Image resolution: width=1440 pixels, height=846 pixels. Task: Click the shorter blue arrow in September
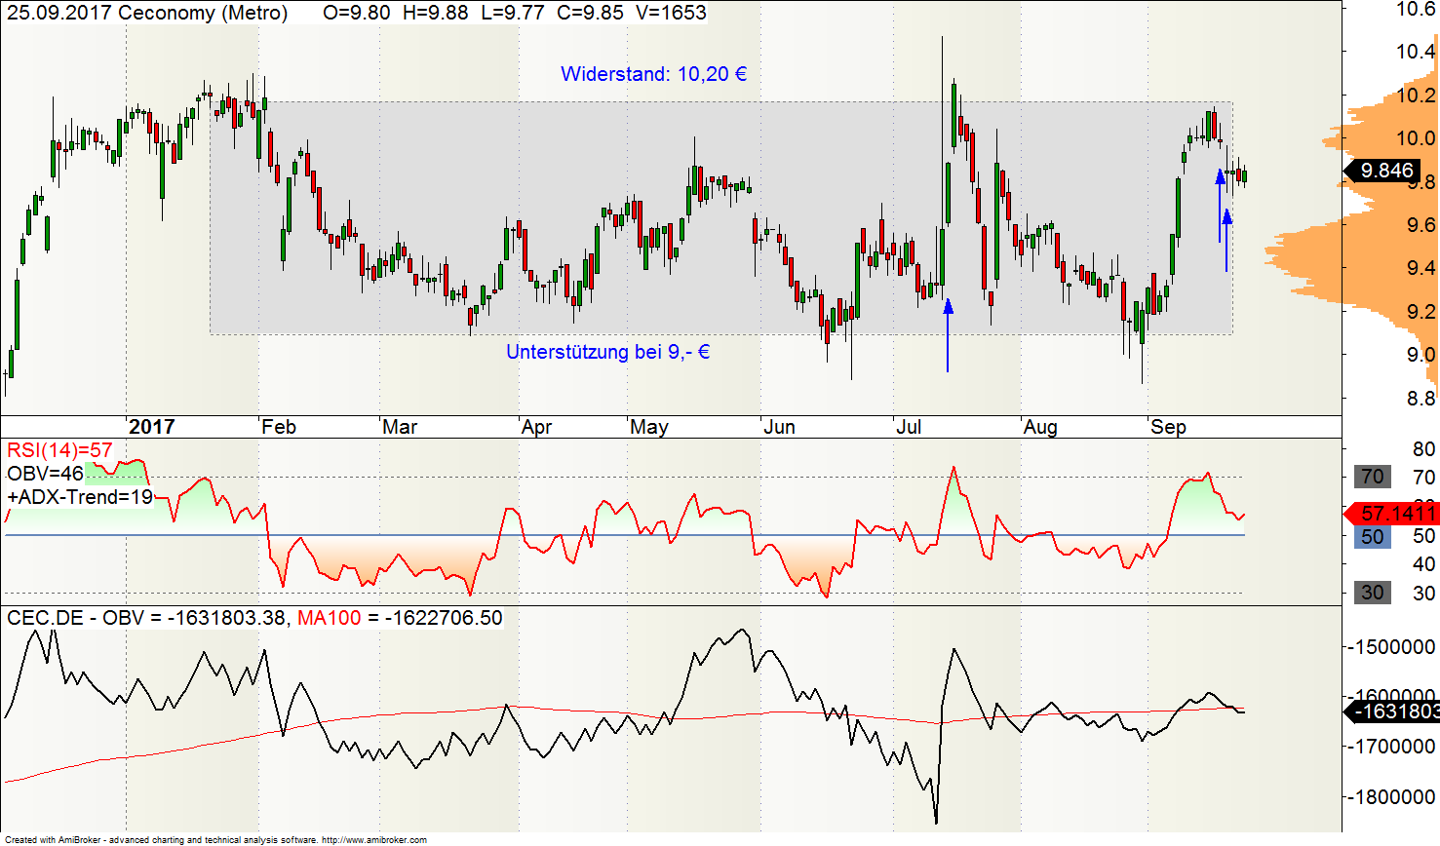(1226, 240)
